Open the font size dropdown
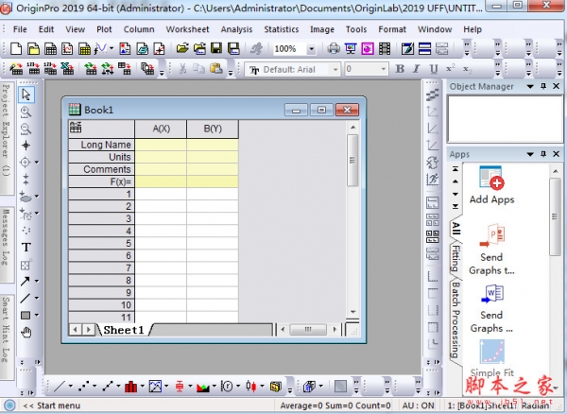This screenshot has width=567, height=414. click(x=382, y=69)
